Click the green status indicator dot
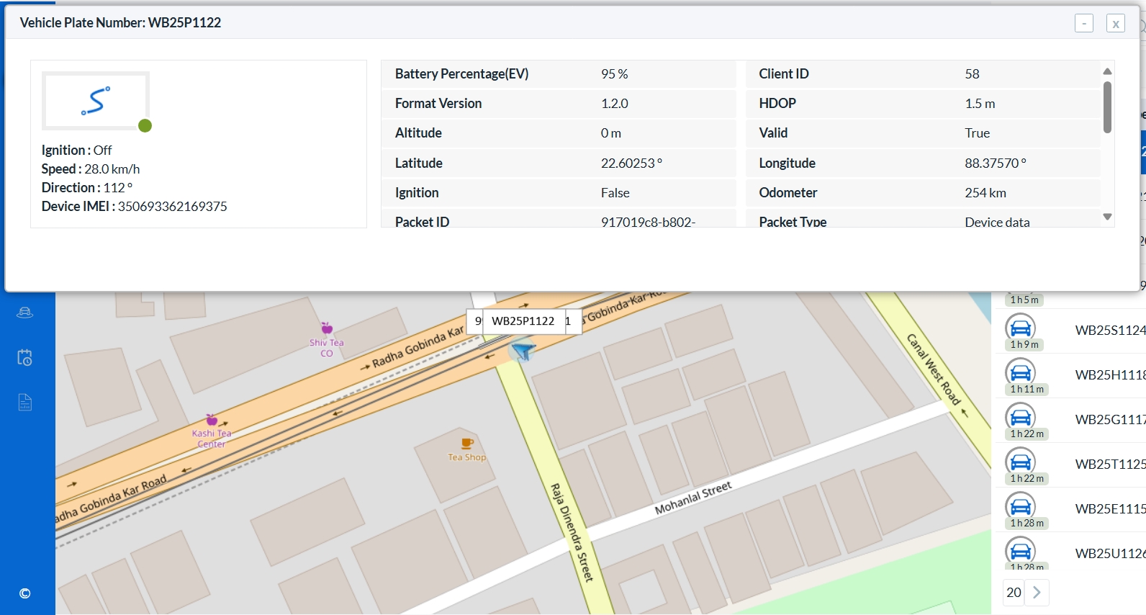 click(x=145, y=126)
